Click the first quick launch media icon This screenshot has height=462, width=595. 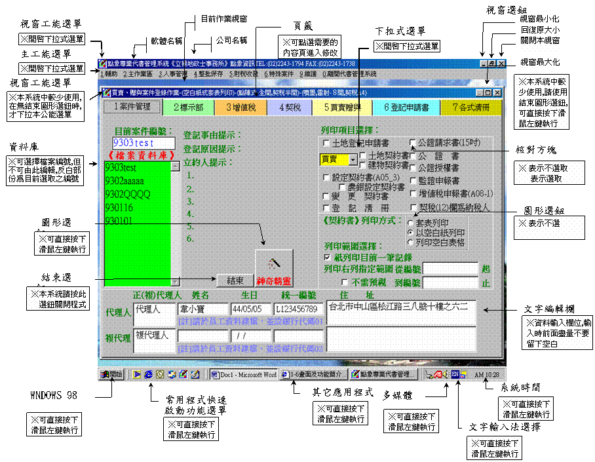tap(138, 374)
